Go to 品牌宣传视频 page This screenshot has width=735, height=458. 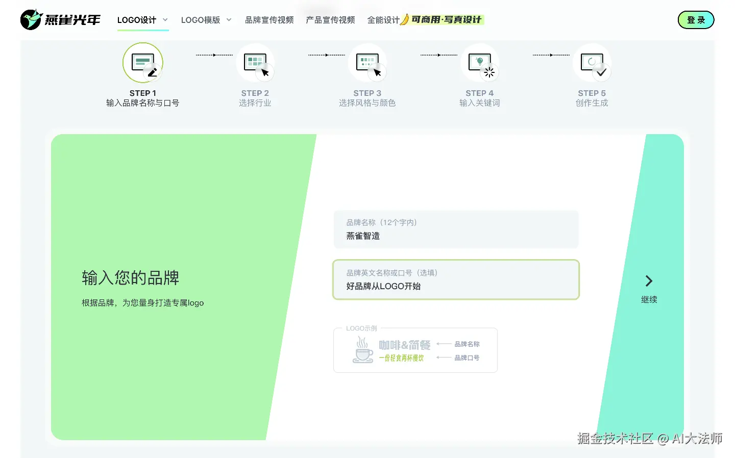(x=269, y=20)
